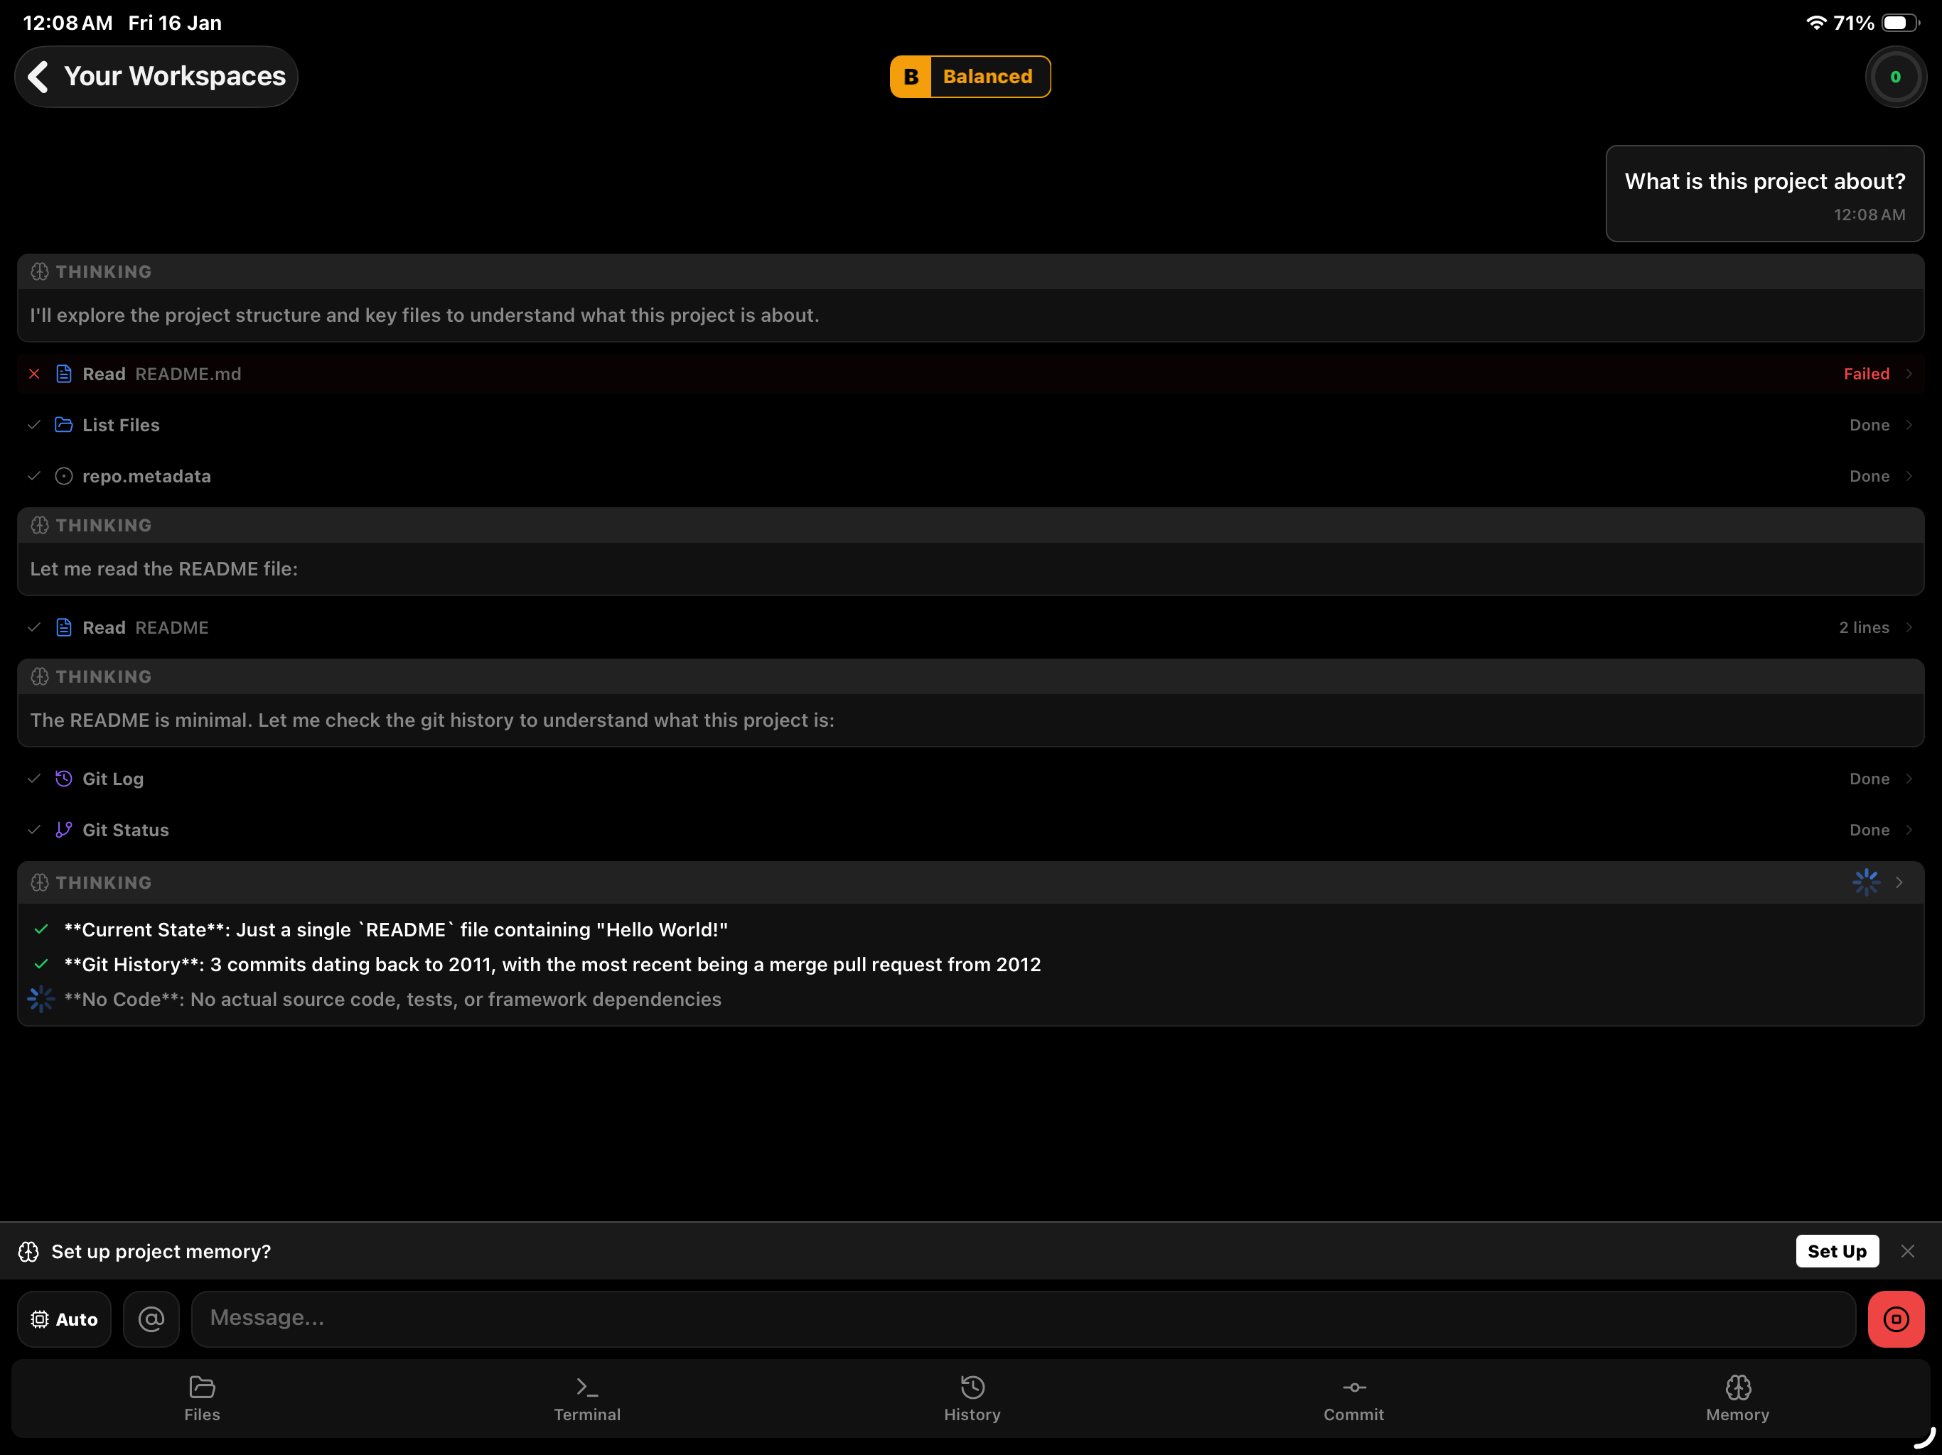Click the Git Log history icon
The width and height of the screenshot is (1942, 1455).
(x=64, y=779)
